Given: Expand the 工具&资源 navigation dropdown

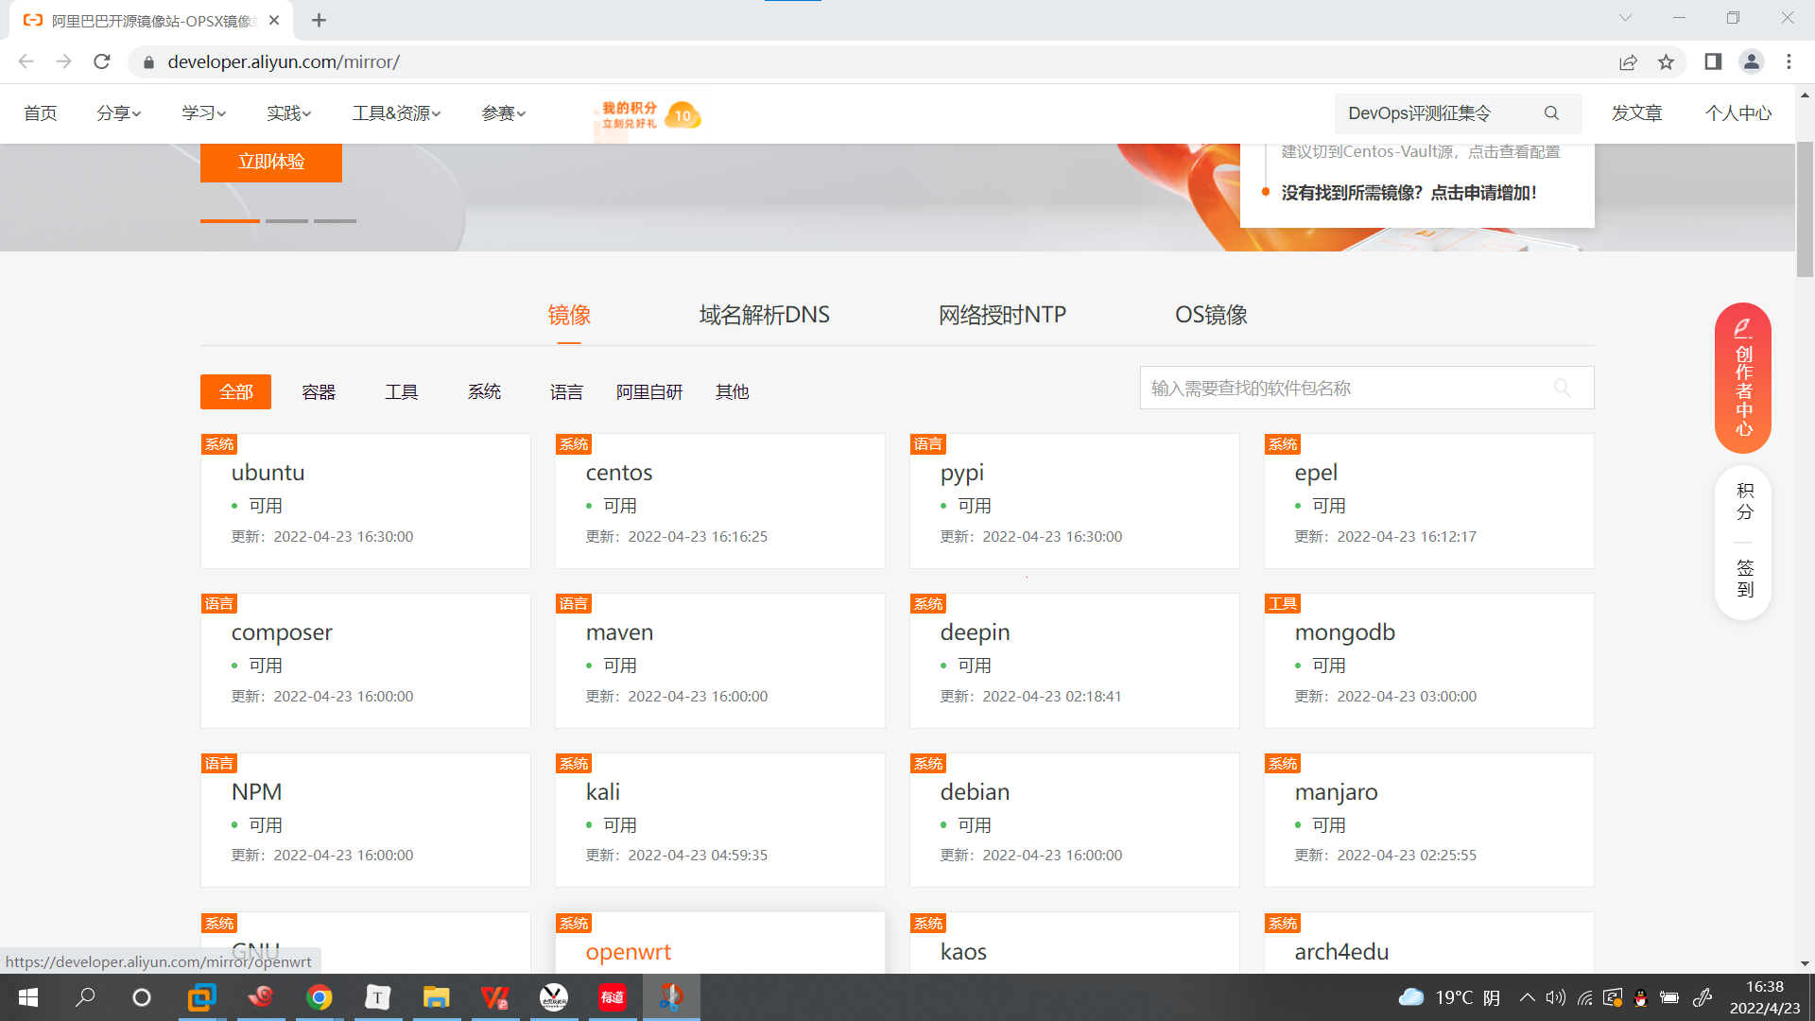Looking at the screenshot, I should tap(396, 113).
